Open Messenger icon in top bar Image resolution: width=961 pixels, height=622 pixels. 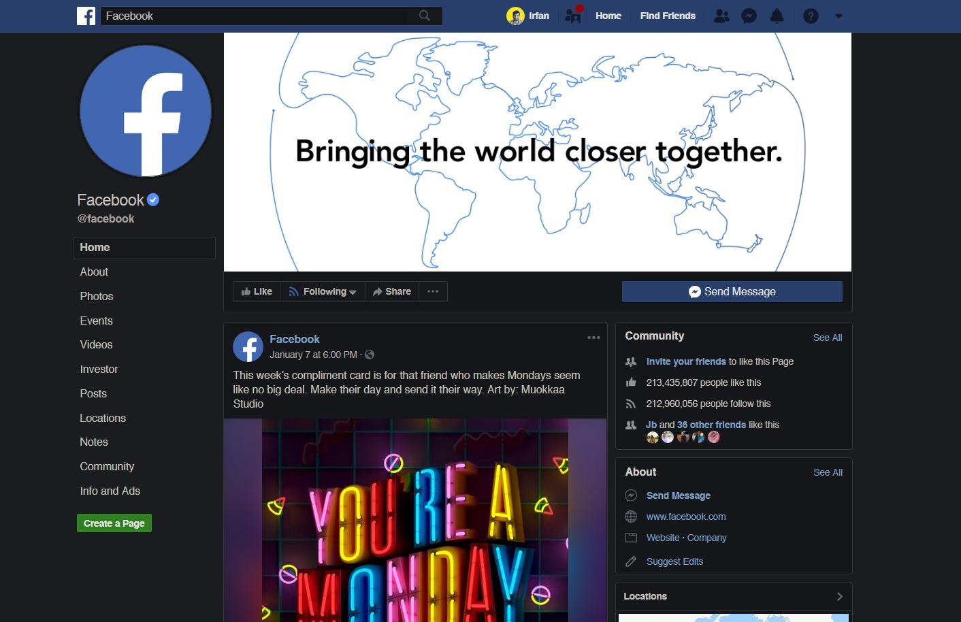click(749, 16)
